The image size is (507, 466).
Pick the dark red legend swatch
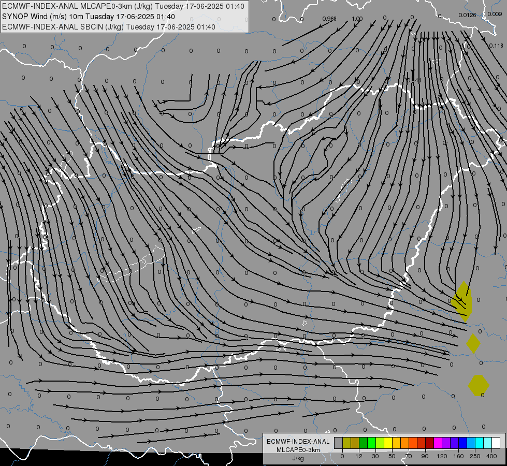tap(429, 443)
